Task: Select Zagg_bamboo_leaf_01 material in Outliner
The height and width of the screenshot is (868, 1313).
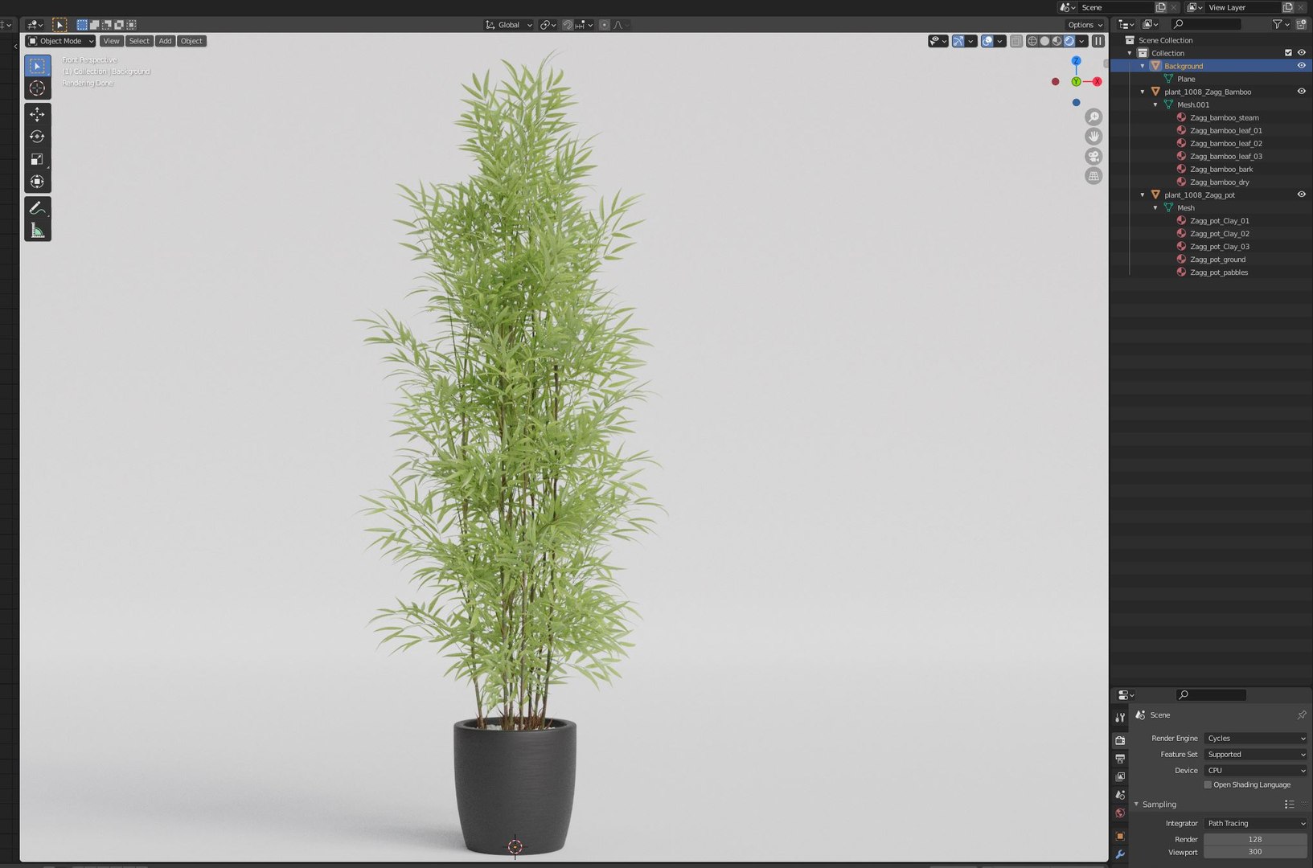Action: (1225, 130)
